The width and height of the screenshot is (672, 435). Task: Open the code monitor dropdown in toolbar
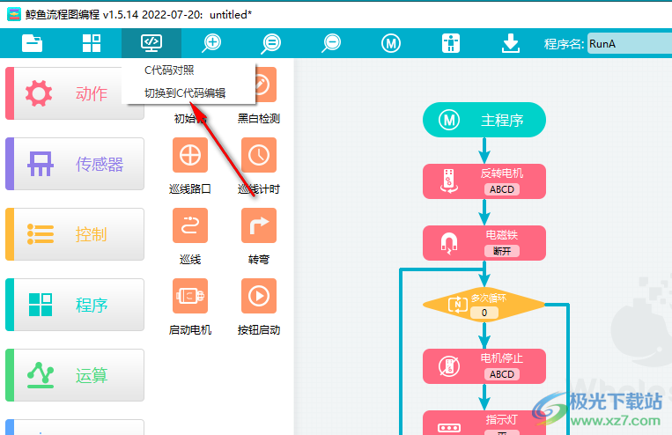pyautogui.click(x=151, y=43)
